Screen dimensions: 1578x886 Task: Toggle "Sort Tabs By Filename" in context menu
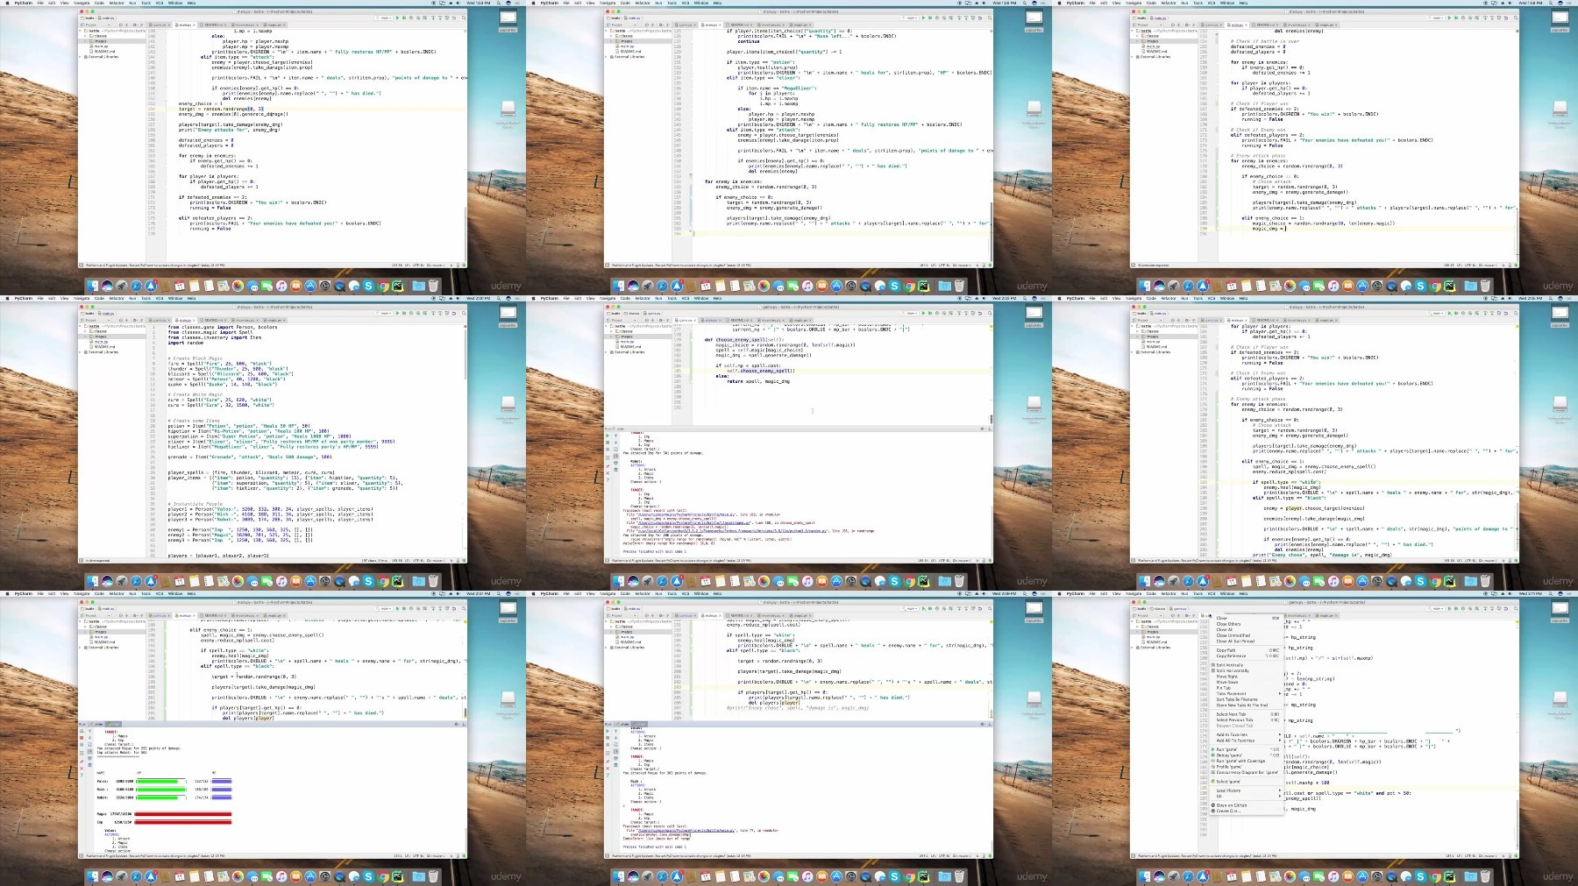[1247, 699]
